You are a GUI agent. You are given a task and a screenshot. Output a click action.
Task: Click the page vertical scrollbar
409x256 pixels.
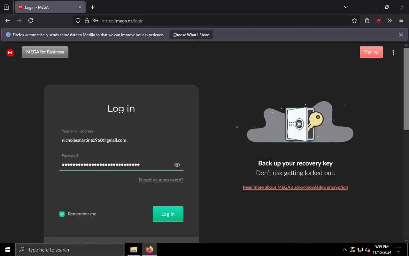point(406,89)
